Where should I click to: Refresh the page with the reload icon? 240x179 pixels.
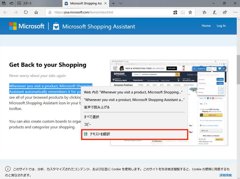[26, 12]
